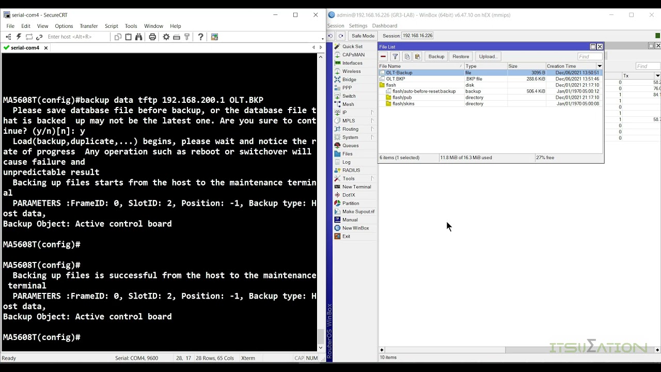Image resolution: width=661 pixels, height=372 pixels.
Task: Expand the Tools submenu
Action: click(x=372, y=179)
